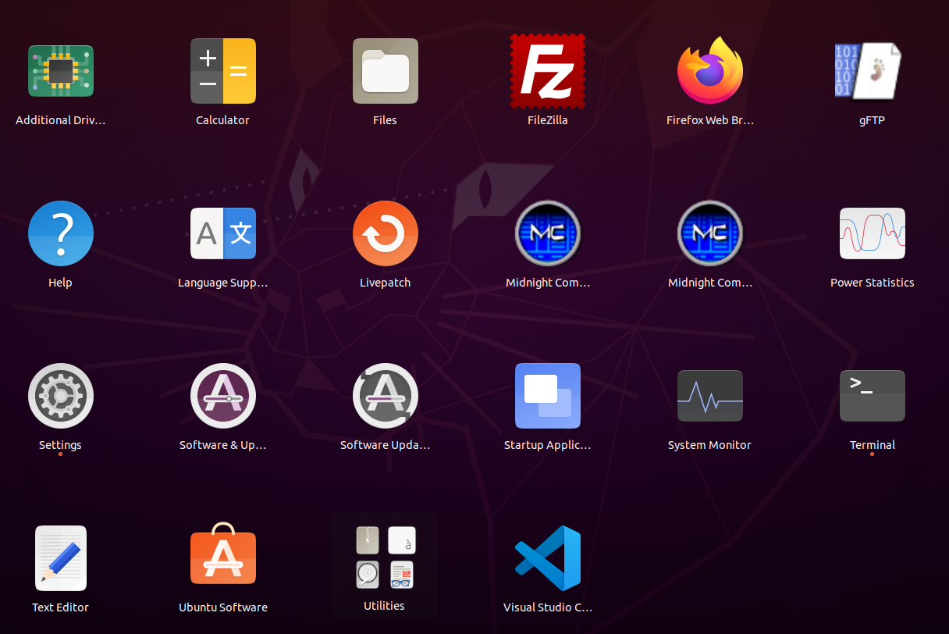The height and width of the screenshot is (634, 949).
Task: Launch the Terminal application
Action: [x=873, y=396]
